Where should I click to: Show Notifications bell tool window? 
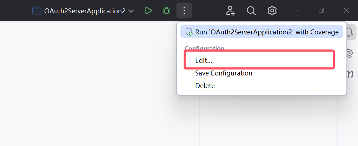pos(349,32)
